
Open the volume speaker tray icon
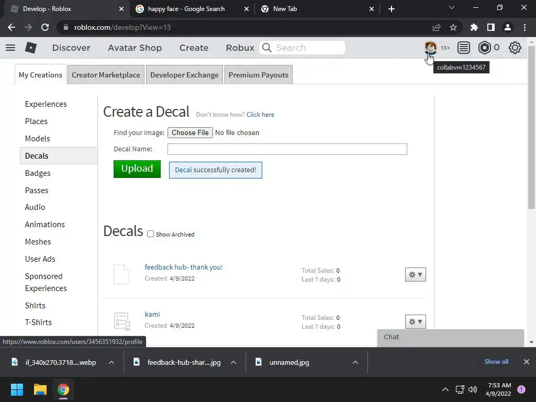point(473,389)
